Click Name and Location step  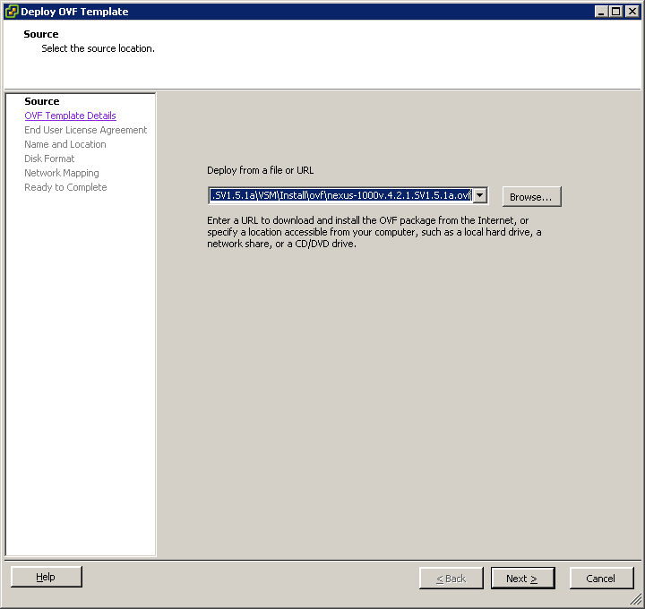[x=65, y=144]
